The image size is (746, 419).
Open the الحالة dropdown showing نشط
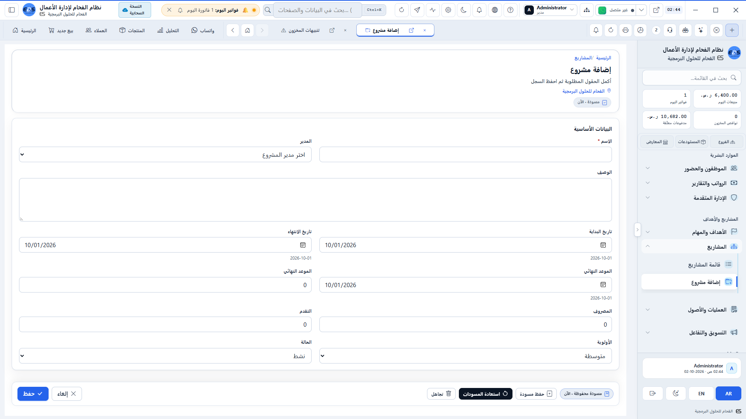(165, 356)
